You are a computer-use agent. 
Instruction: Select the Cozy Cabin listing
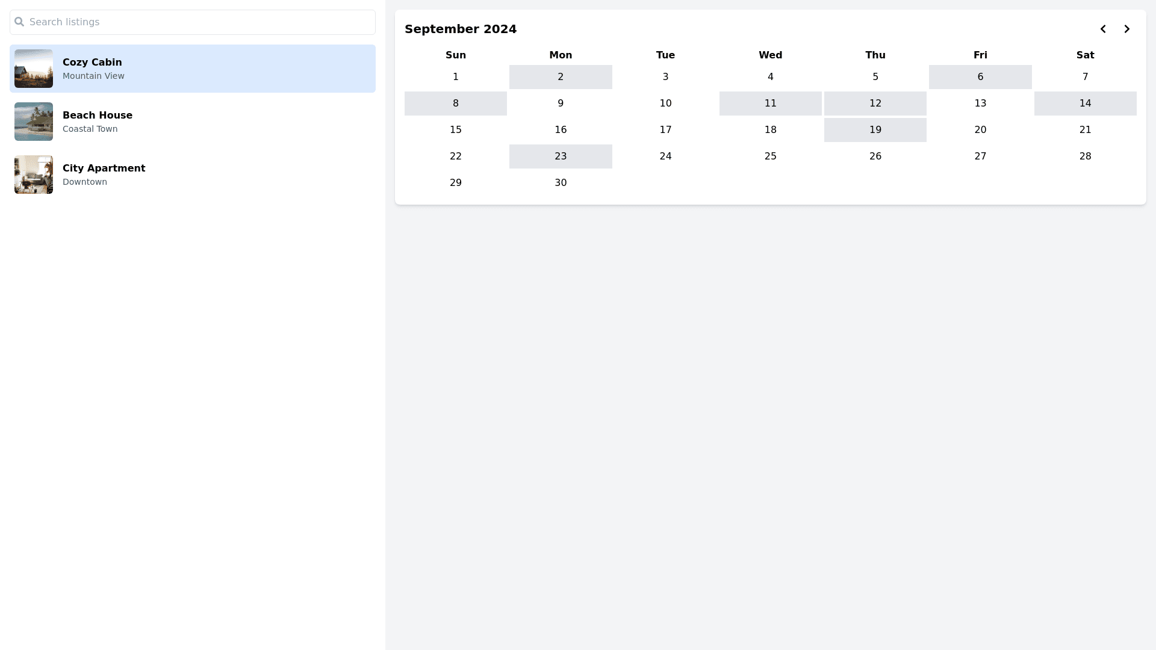click(x=193, y=69)
